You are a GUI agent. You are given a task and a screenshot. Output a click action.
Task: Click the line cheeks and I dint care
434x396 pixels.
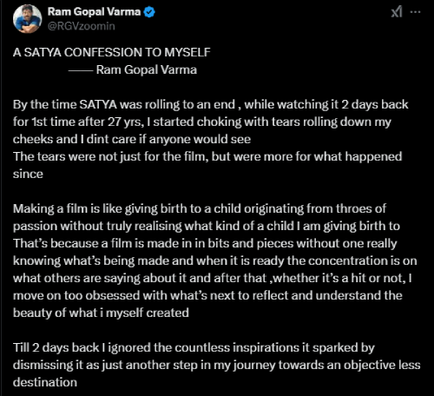coord(132,139)
